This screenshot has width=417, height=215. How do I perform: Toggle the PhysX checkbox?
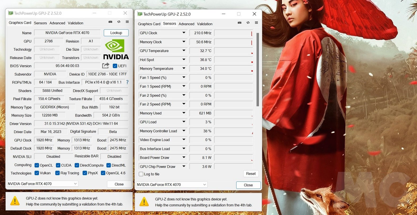point(85,173)
